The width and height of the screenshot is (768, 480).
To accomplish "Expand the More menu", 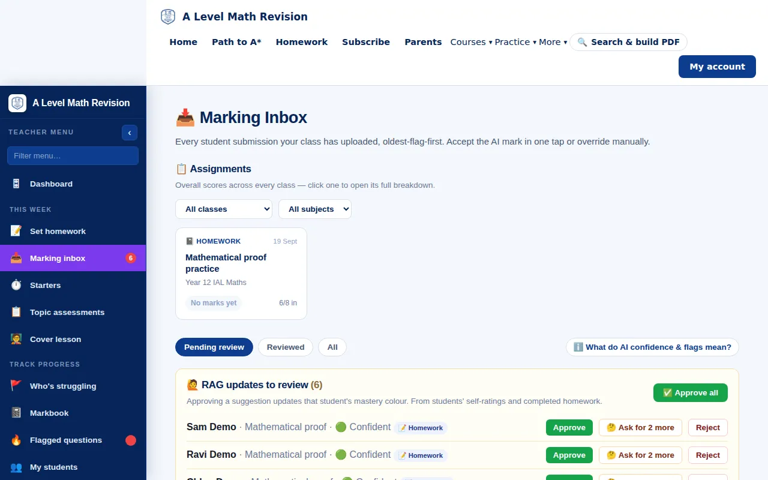I will (x=553, y=42).
